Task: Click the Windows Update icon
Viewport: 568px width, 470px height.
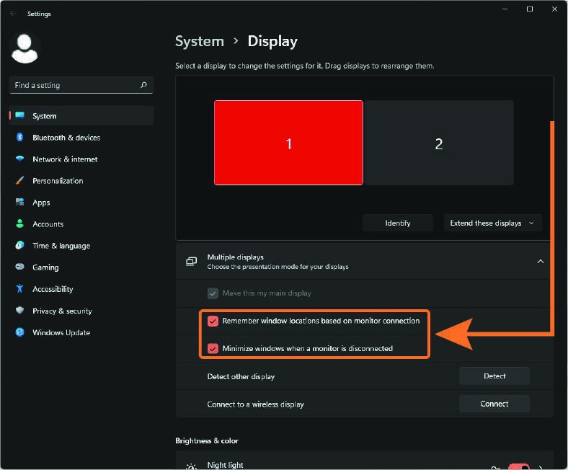Action: click(x=19, y=332)
